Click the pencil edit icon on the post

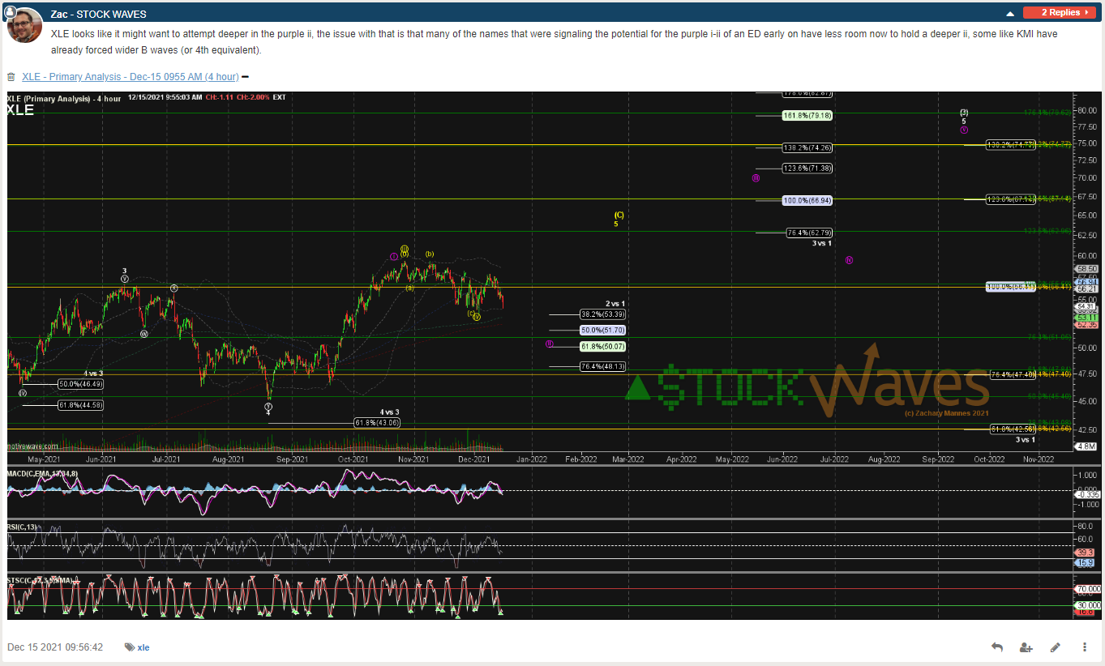(x=1056, y=647)
